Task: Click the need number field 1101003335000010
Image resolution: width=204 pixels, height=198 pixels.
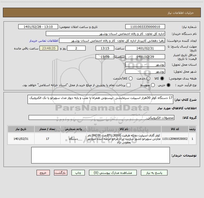Action: click(145, 27)
